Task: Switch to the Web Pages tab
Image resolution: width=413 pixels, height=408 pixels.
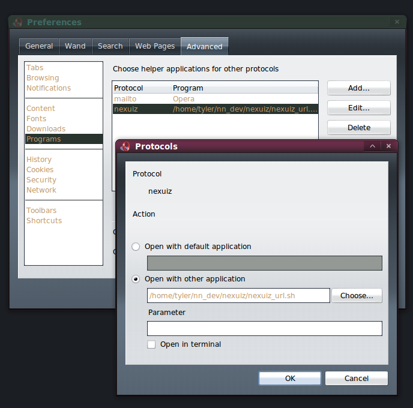Action: coord(155,46)
